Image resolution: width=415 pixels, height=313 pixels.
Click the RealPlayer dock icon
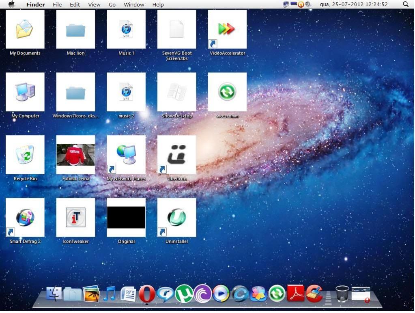click(165, 294)
